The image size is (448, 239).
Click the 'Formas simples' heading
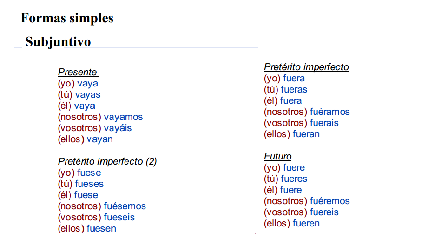pos(67,18)
